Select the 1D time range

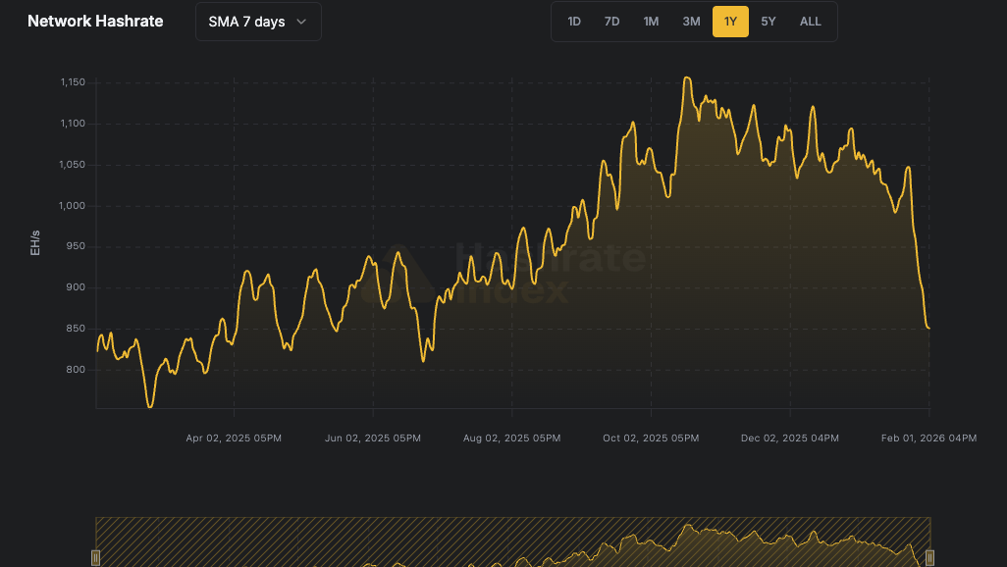click(573, 21)
